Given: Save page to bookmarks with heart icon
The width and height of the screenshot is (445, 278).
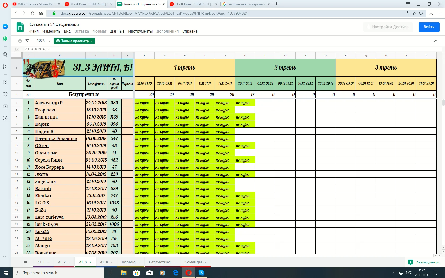Looking at the screenshot, I should click(x=421, y=13).
